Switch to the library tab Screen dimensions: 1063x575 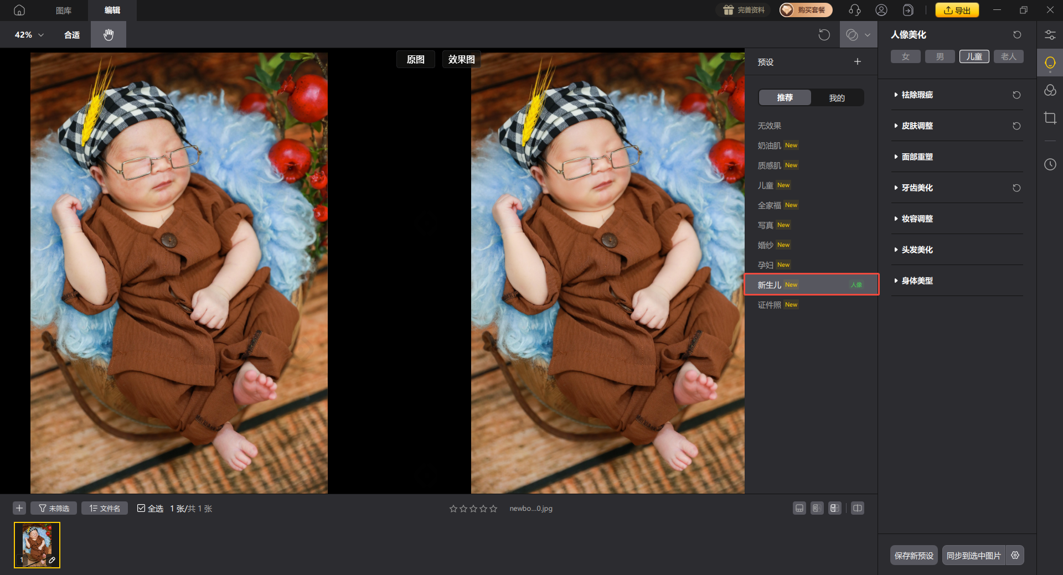[x=64, y=11]
